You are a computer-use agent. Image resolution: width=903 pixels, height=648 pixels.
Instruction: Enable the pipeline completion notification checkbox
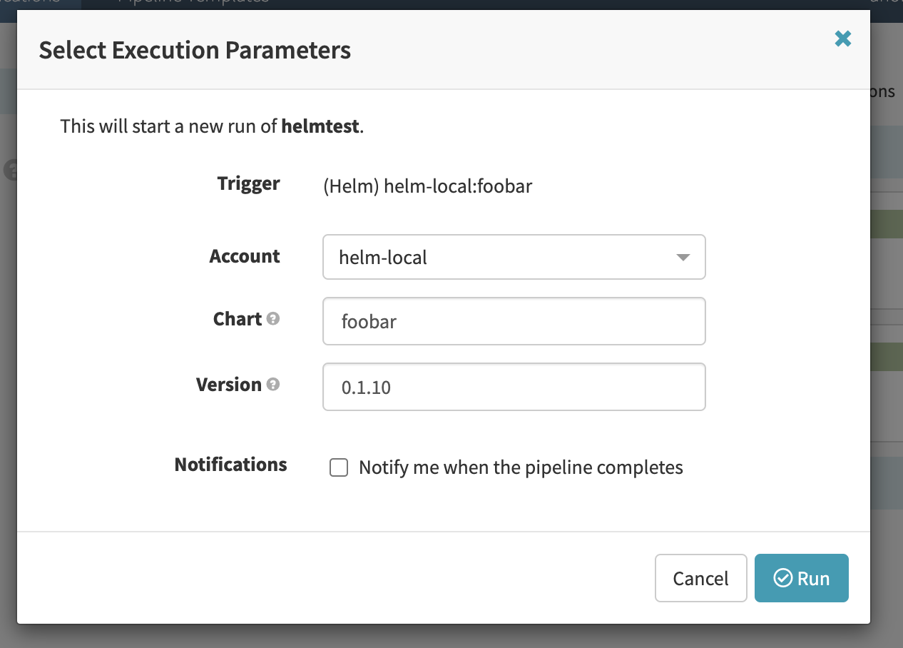click(339, 467)
